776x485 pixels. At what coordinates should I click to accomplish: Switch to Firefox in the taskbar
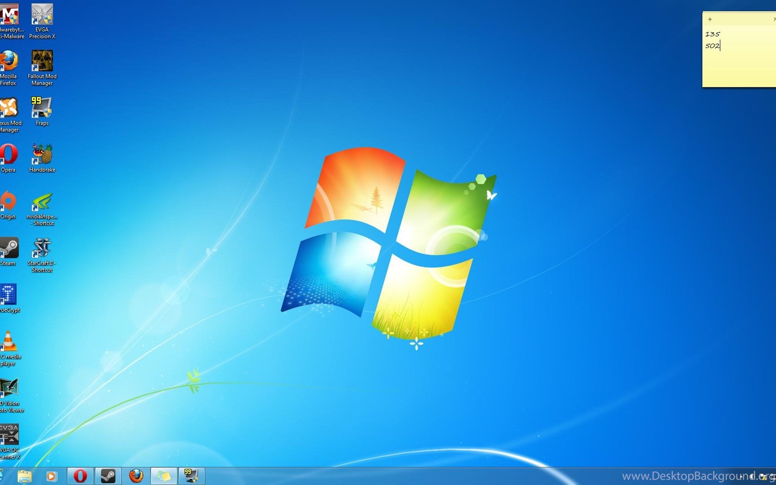136,476
